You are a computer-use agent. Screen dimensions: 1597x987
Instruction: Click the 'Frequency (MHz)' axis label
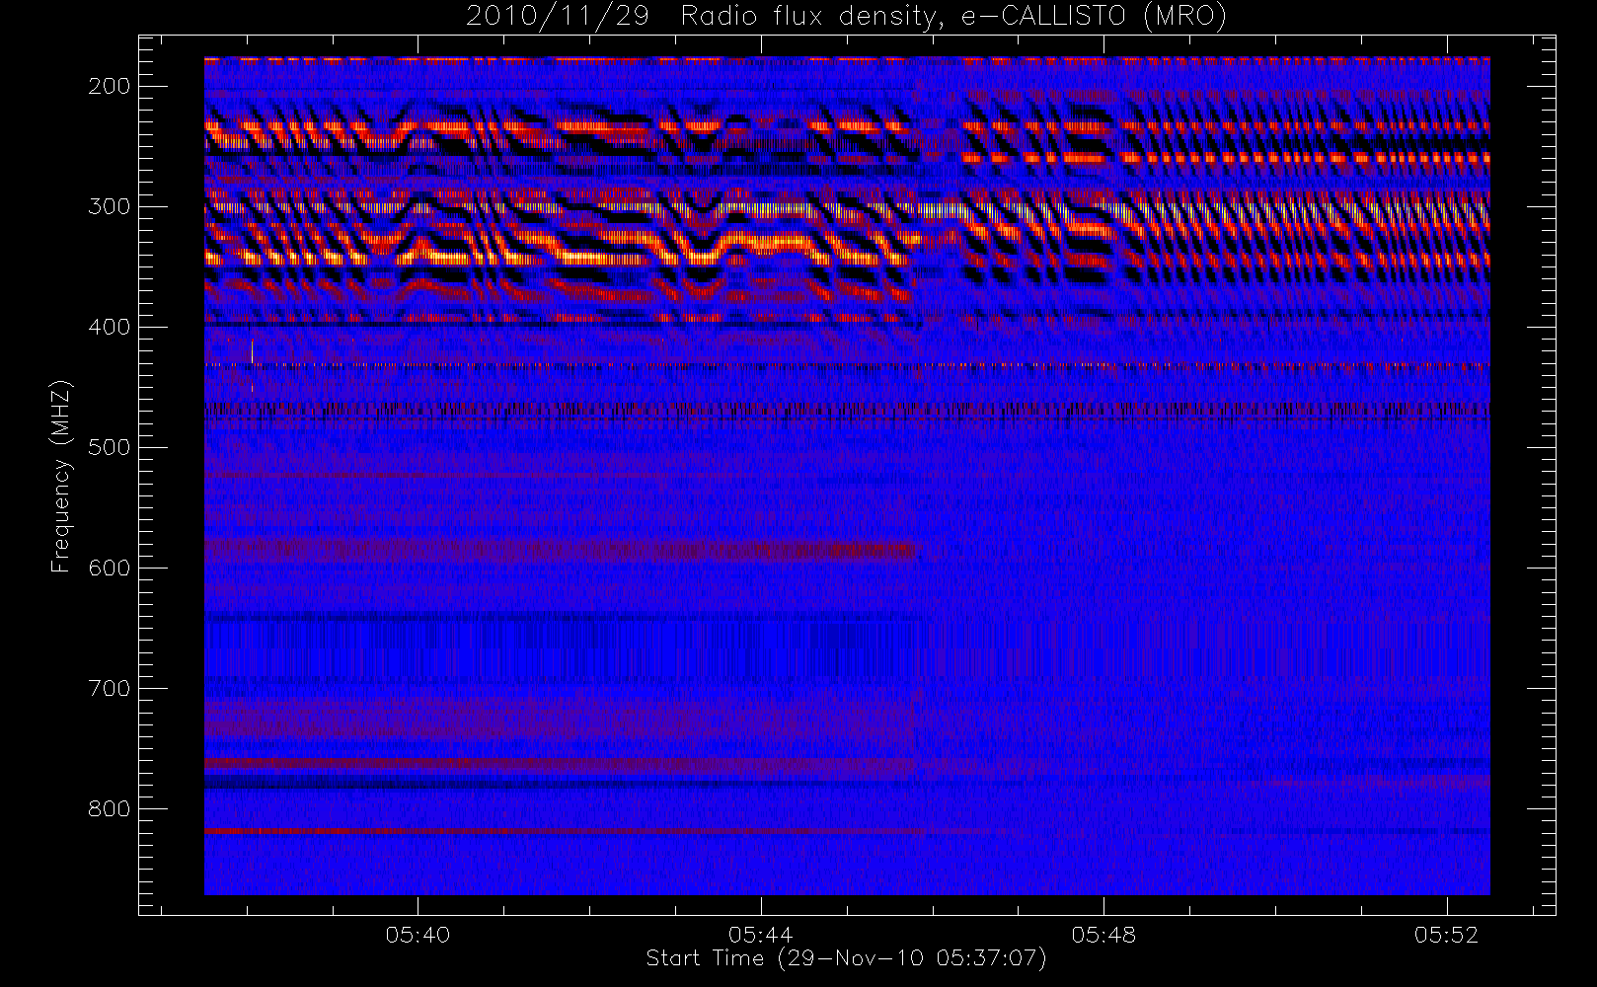tap(61, 476)
